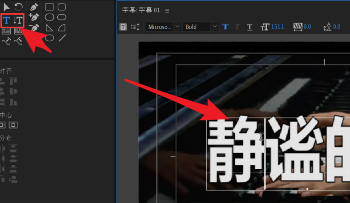The height and width of the screenshot is (203, 350).
Task: Toggle bold text formatting
Action: pos(225,27)
